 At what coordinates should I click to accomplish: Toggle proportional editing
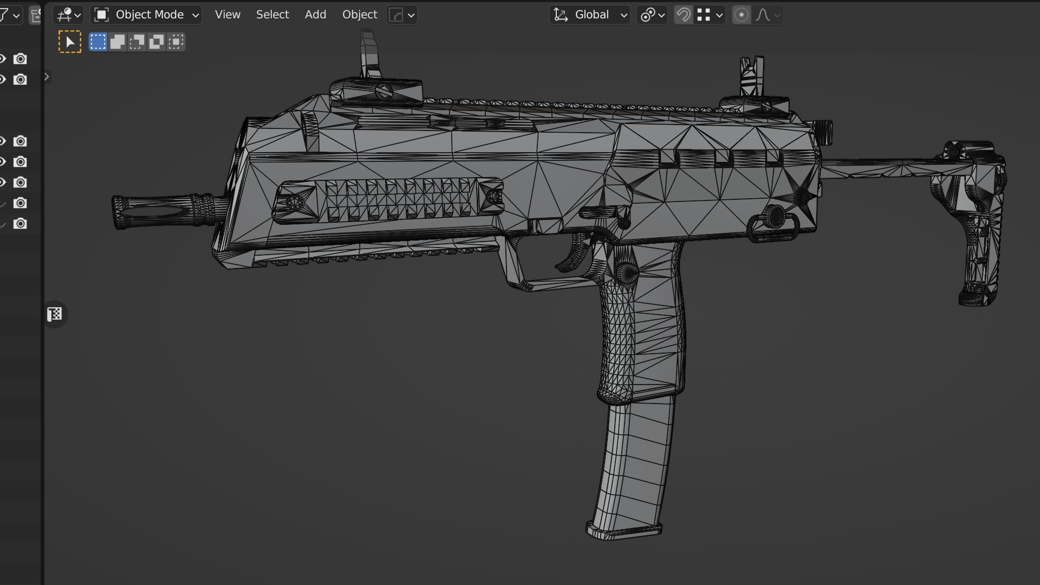point(742,15)
